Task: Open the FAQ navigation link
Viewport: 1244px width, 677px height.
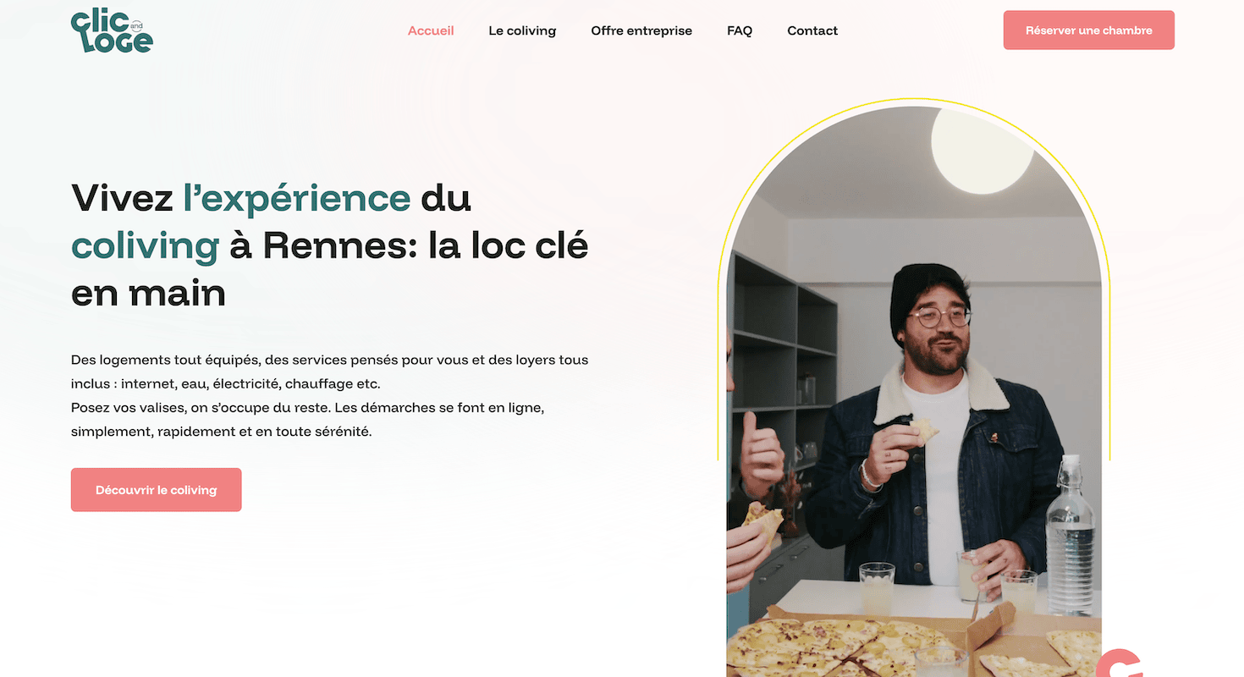Action: tap(740, 30)
